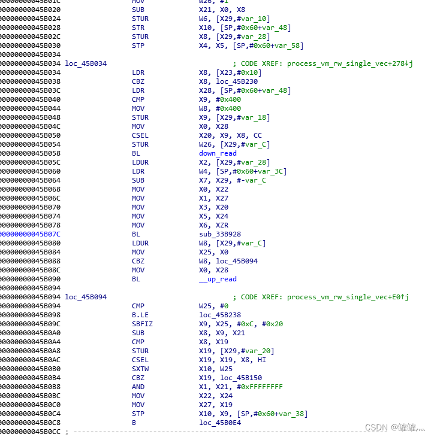Click the SXTW mnemonic
This screenshot has width=434, height=437.
tap(140, 369)
